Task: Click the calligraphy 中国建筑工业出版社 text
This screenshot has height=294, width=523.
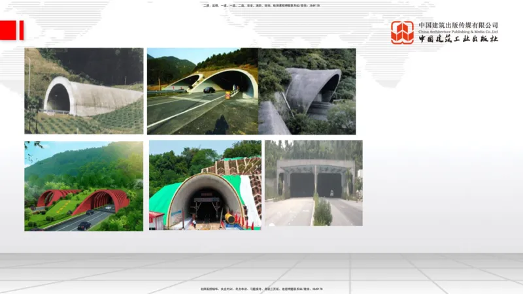Action: pos(458,39)
